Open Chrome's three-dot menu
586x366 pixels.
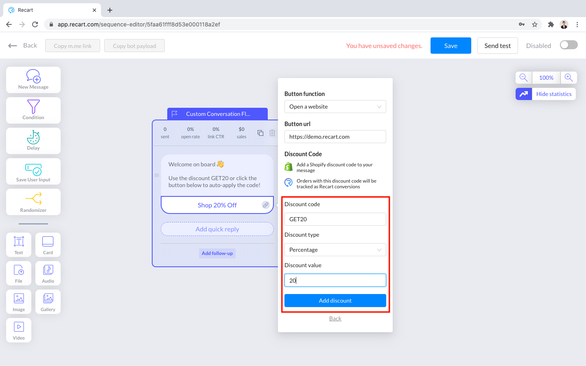[x=577, y=24]
